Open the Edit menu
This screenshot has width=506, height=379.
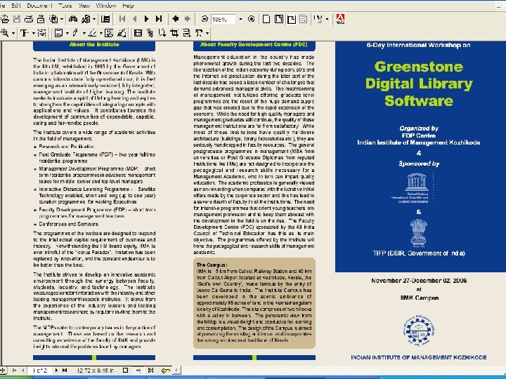(x=15, y=6)
